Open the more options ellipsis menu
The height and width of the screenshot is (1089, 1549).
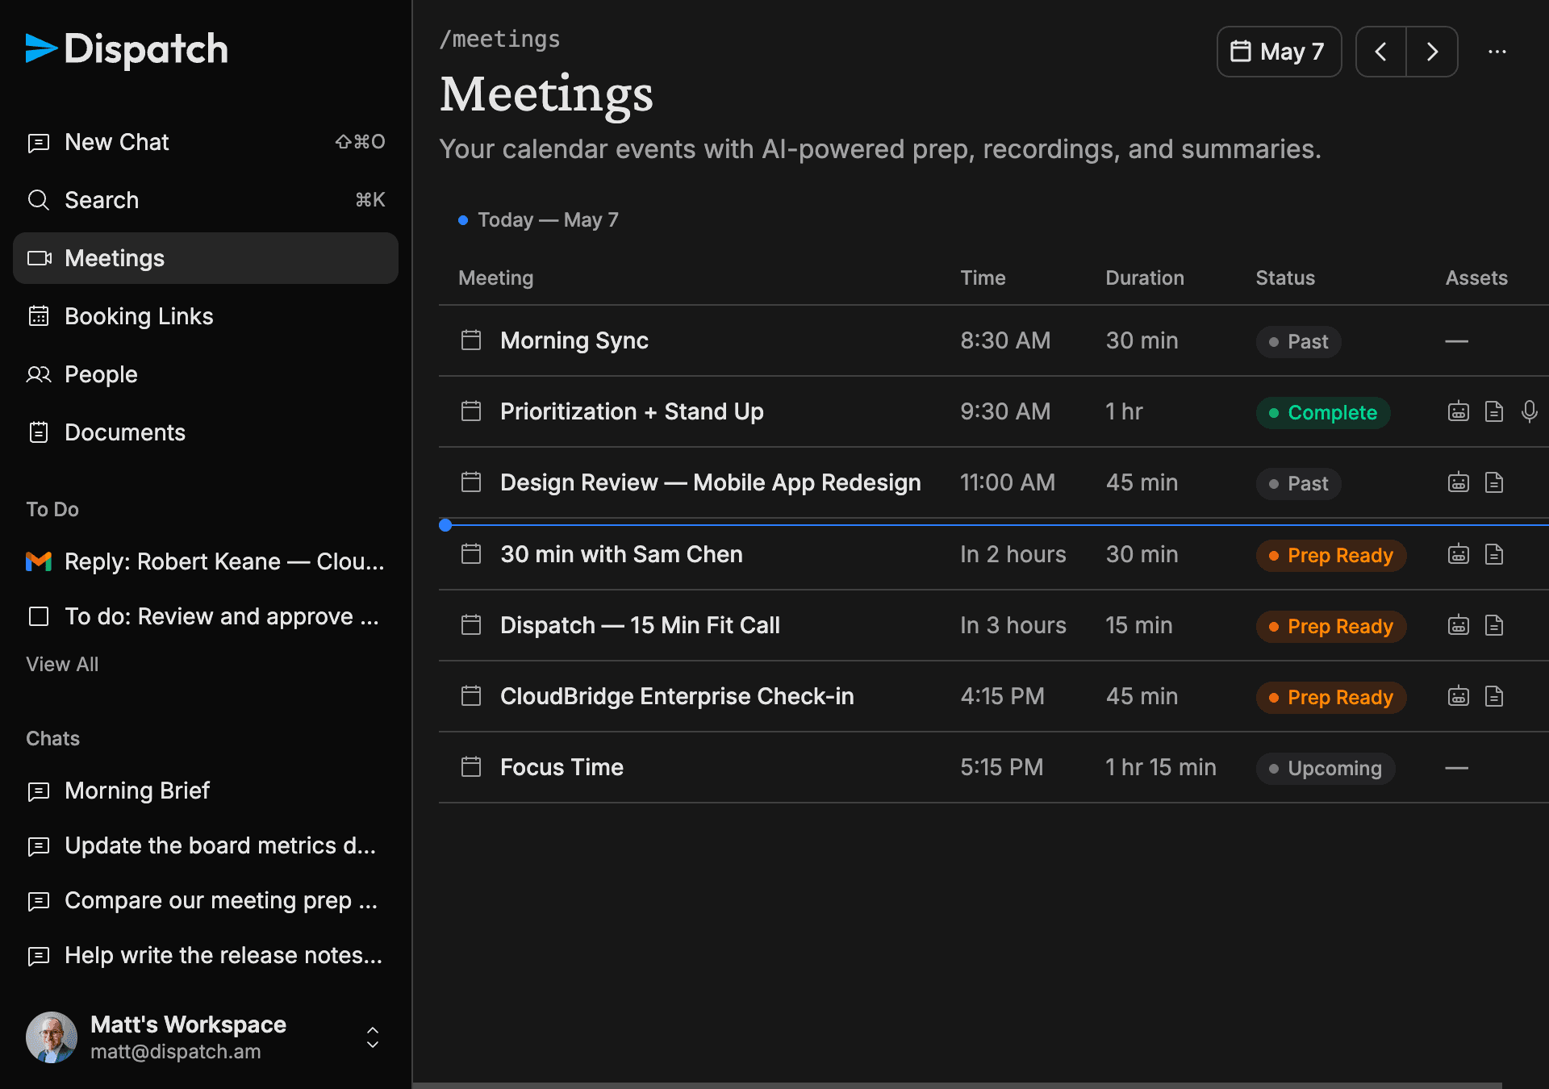point(1497,52)
